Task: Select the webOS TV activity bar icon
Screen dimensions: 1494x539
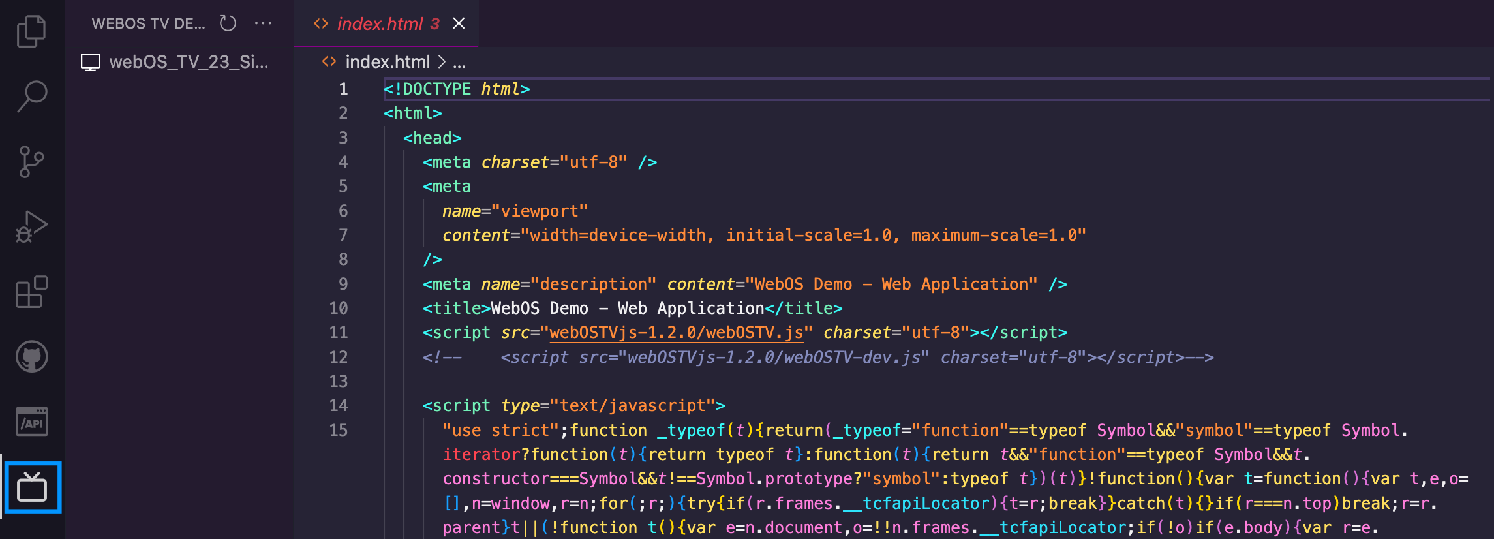Action: (x=32, y=487)
